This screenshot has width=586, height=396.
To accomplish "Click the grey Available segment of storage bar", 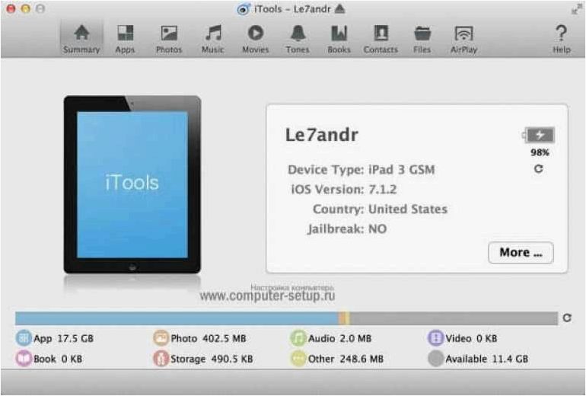I will [454, 318].
